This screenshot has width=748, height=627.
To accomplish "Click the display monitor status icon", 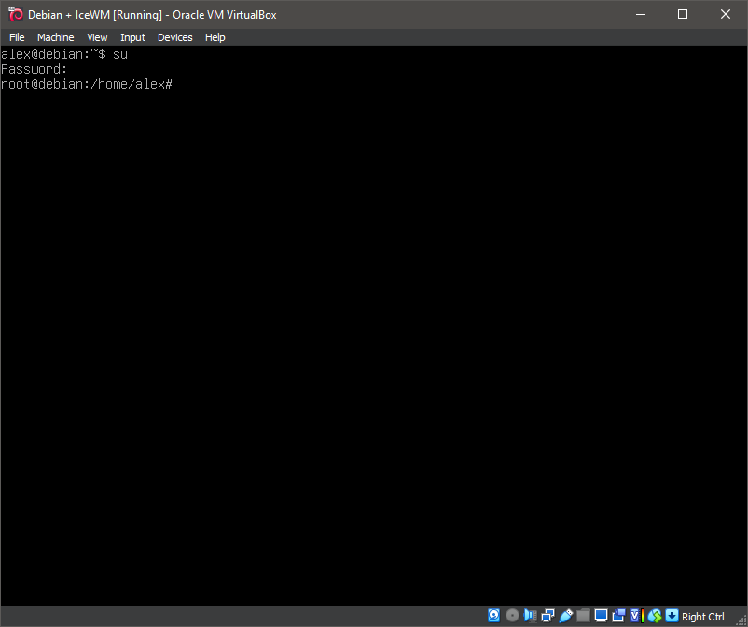I will [601, 616].
